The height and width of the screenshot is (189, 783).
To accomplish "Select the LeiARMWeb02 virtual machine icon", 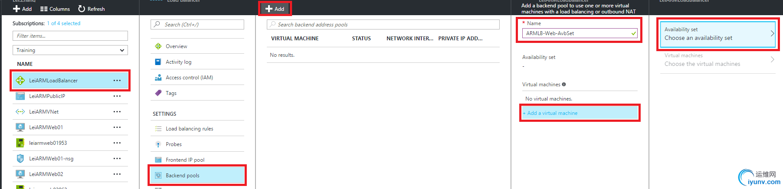I will (20, 174).
